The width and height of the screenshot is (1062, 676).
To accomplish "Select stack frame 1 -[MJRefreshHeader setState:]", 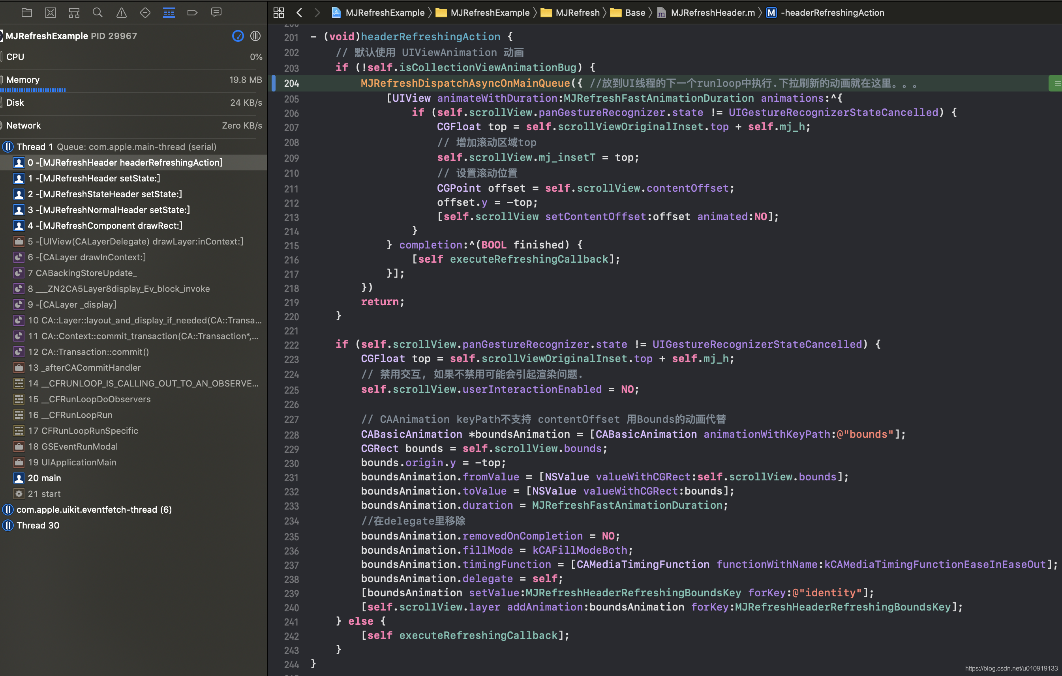I will 94,178.
